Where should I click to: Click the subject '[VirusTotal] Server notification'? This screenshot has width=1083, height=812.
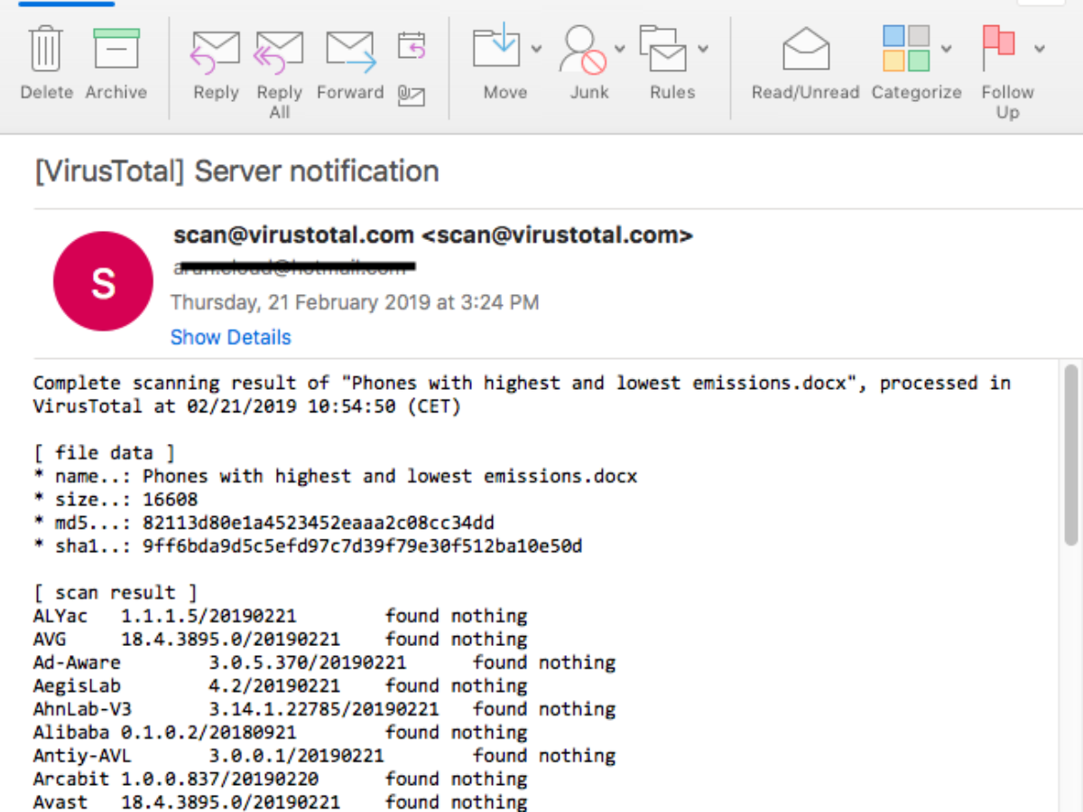point(236,171)
